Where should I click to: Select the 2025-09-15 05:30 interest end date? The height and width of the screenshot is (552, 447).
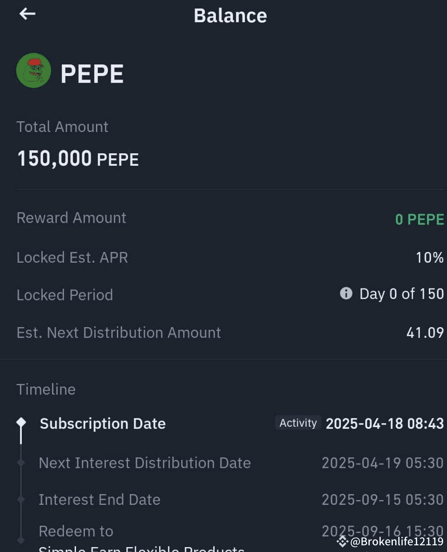(383, 500)
